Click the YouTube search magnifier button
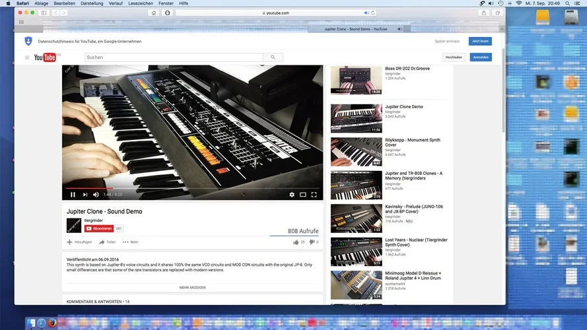The height and width of the screenshot is (330, 587). (273, 57)
